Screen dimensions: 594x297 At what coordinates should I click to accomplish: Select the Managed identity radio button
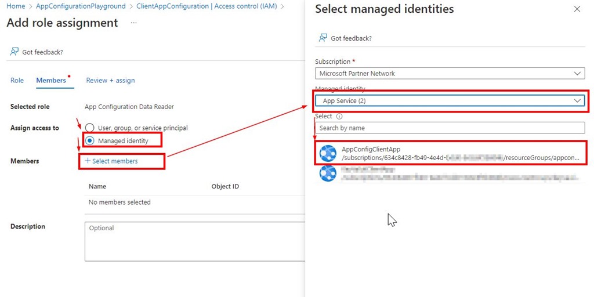(90, 140)
